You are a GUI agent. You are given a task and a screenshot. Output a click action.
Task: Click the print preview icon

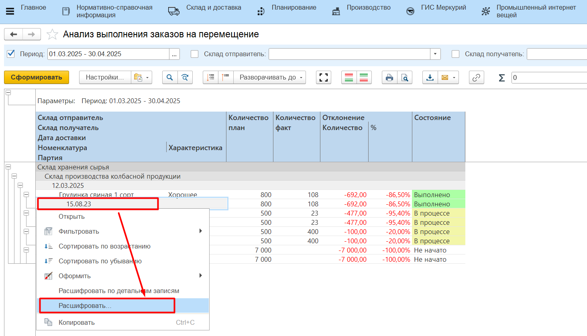tap(405, 77)
